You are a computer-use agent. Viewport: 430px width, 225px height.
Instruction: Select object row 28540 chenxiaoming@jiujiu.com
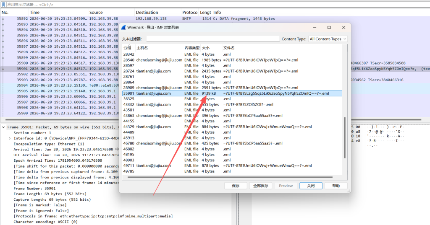(x=232, y=60)
